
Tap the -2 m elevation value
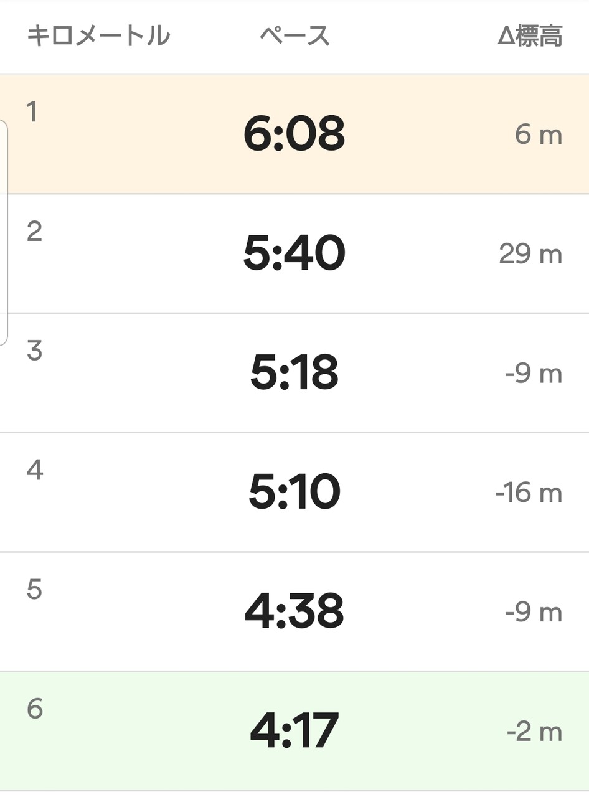pos(535,733)
